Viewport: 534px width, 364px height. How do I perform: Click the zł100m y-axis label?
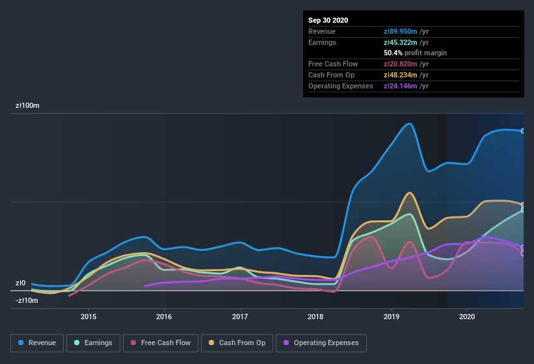coord(27,105)
